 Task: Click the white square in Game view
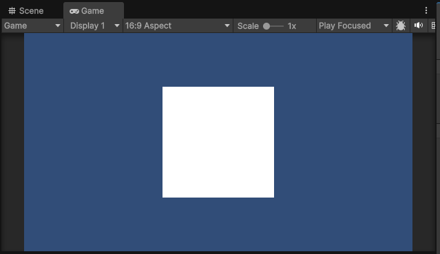click(x=218, y=142)
